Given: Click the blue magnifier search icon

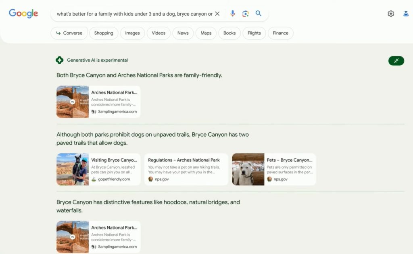Looking at the screenshot, I should click(259, 14).
